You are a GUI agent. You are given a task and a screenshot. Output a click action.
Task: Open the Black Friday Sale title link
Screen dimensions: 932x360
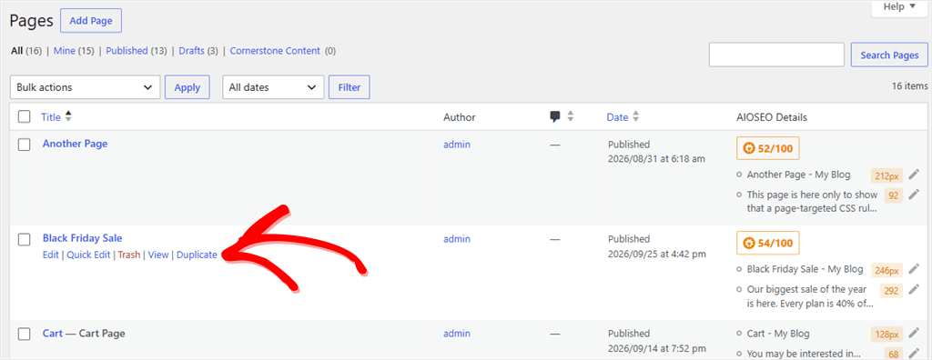[x=83, y=238]
